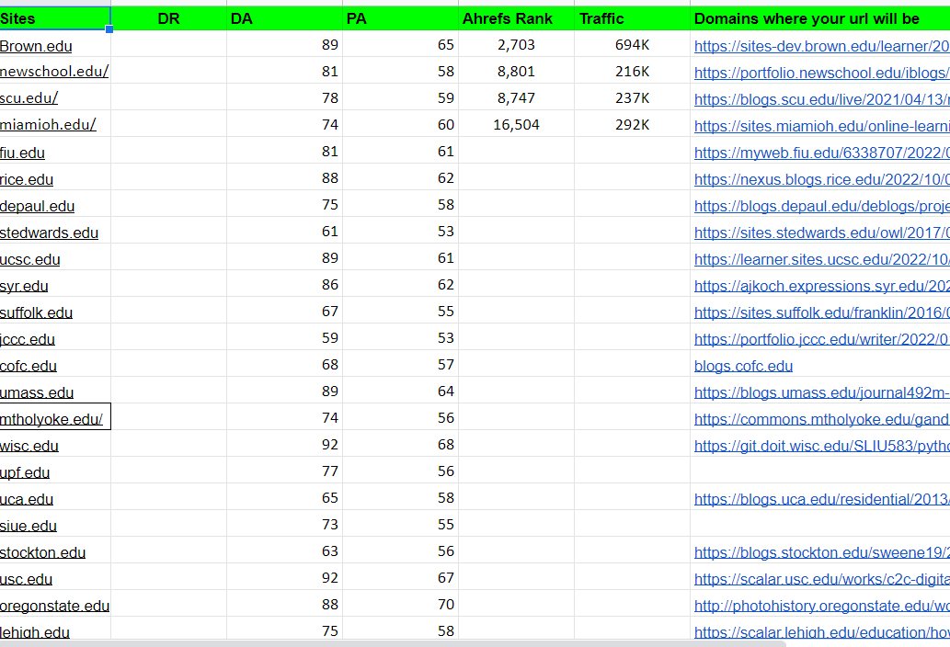950x647 pixels.
Task: Open the upf.edu site link
Action: point(24,472)
